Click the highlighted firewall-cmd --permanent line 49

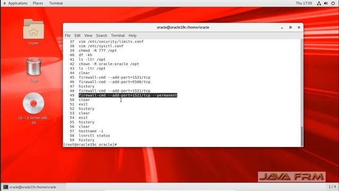coord(128,95)
